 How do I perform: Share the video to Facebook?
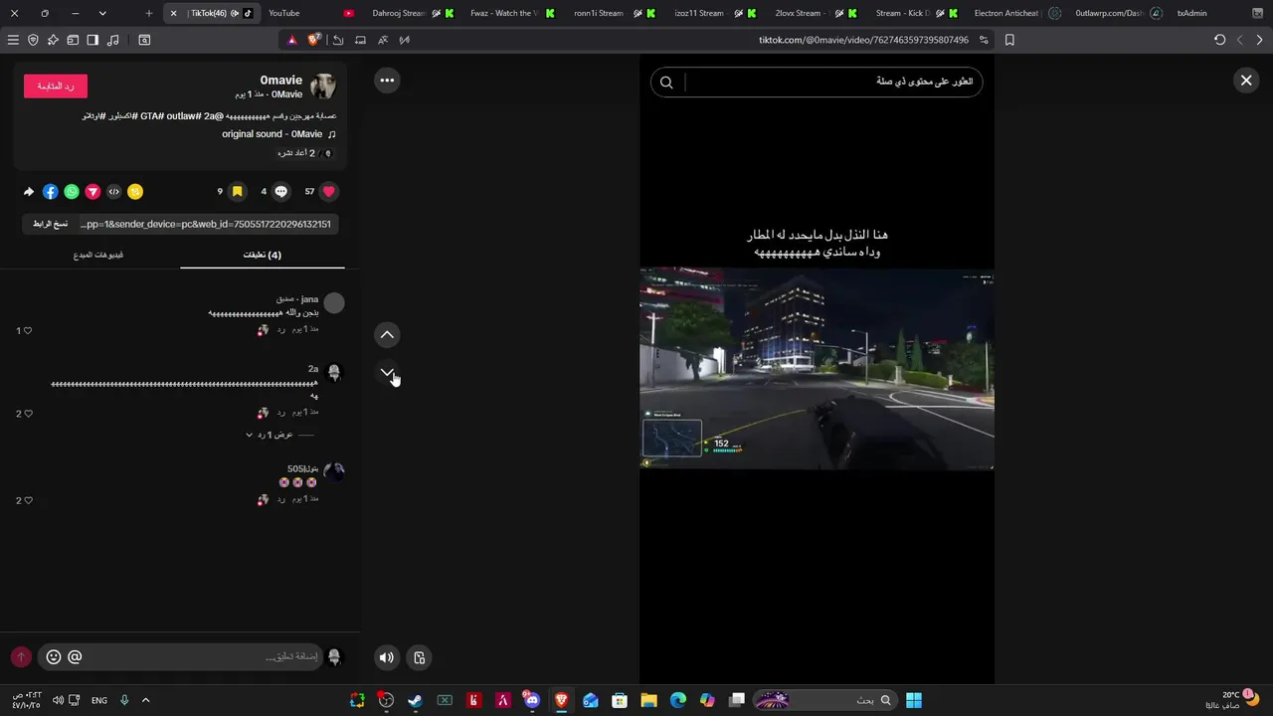coord(51,192)
